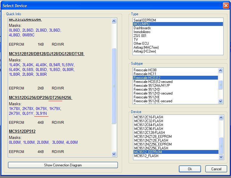Choose Freescale 9S12XE subtype
The height and width of the screenshot is (178, 231).
click(x=147, y=97)
